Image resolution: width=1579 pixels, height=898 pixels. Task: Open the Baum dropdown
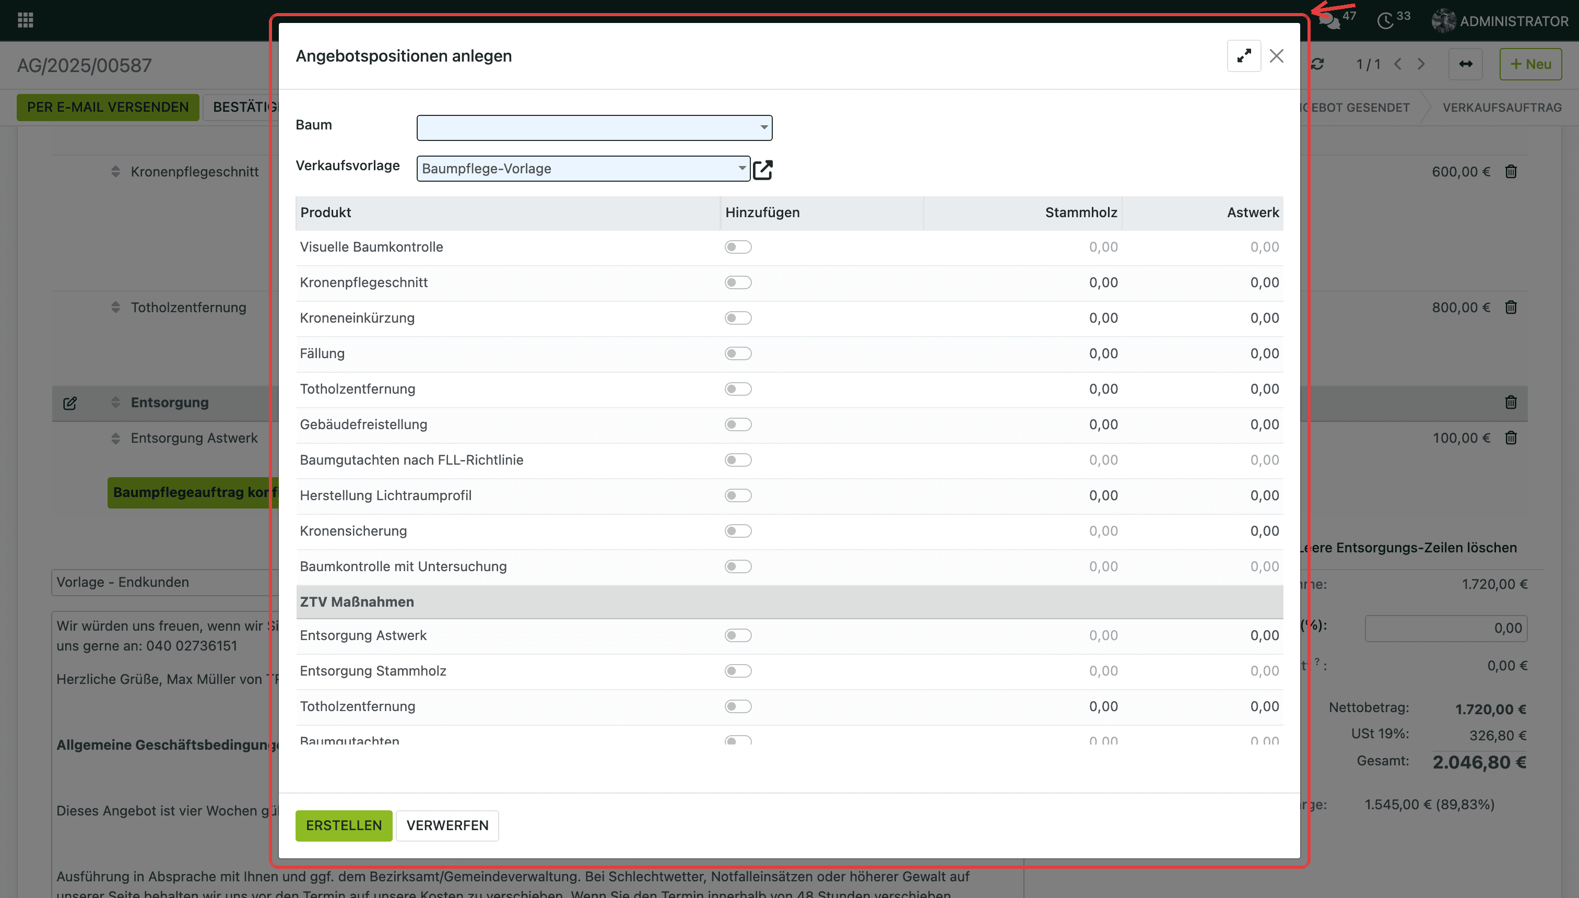click(594, 128)
